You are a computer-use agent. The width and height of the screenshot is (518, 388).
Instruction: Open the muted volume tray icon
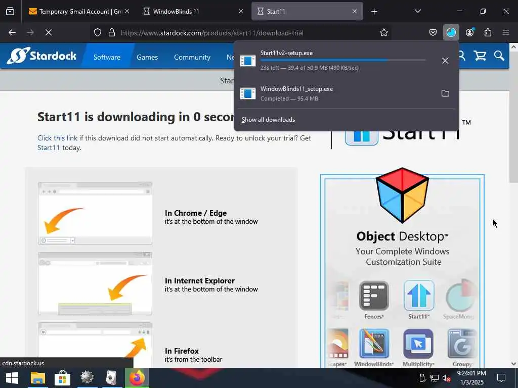tap(446, 378)
